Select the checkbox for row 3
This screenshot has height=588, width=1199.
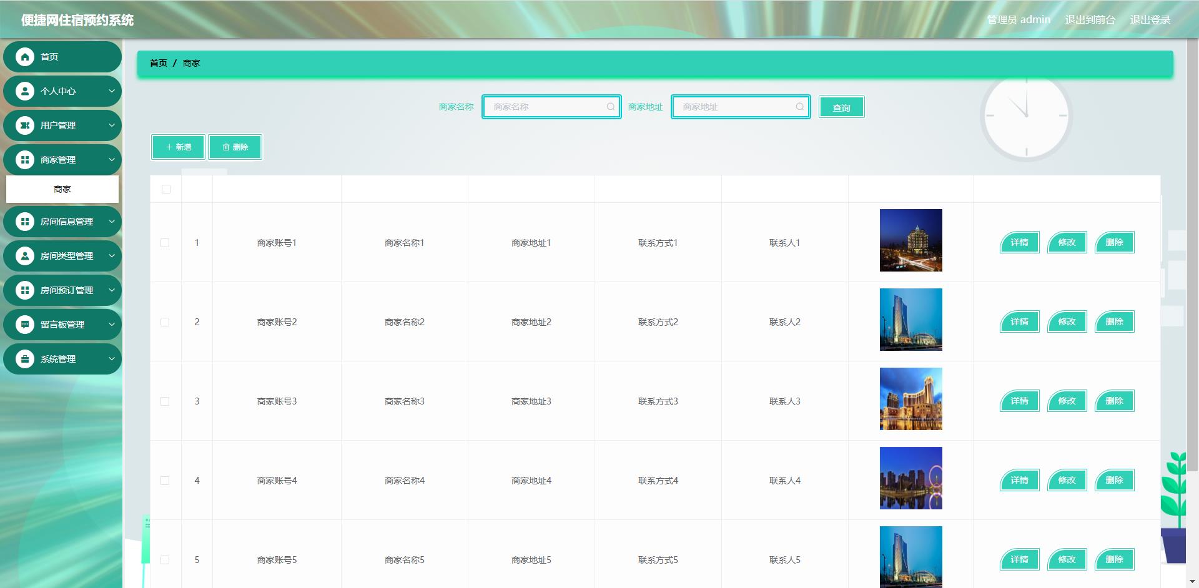pyautogui.click(x=165, y=401)
